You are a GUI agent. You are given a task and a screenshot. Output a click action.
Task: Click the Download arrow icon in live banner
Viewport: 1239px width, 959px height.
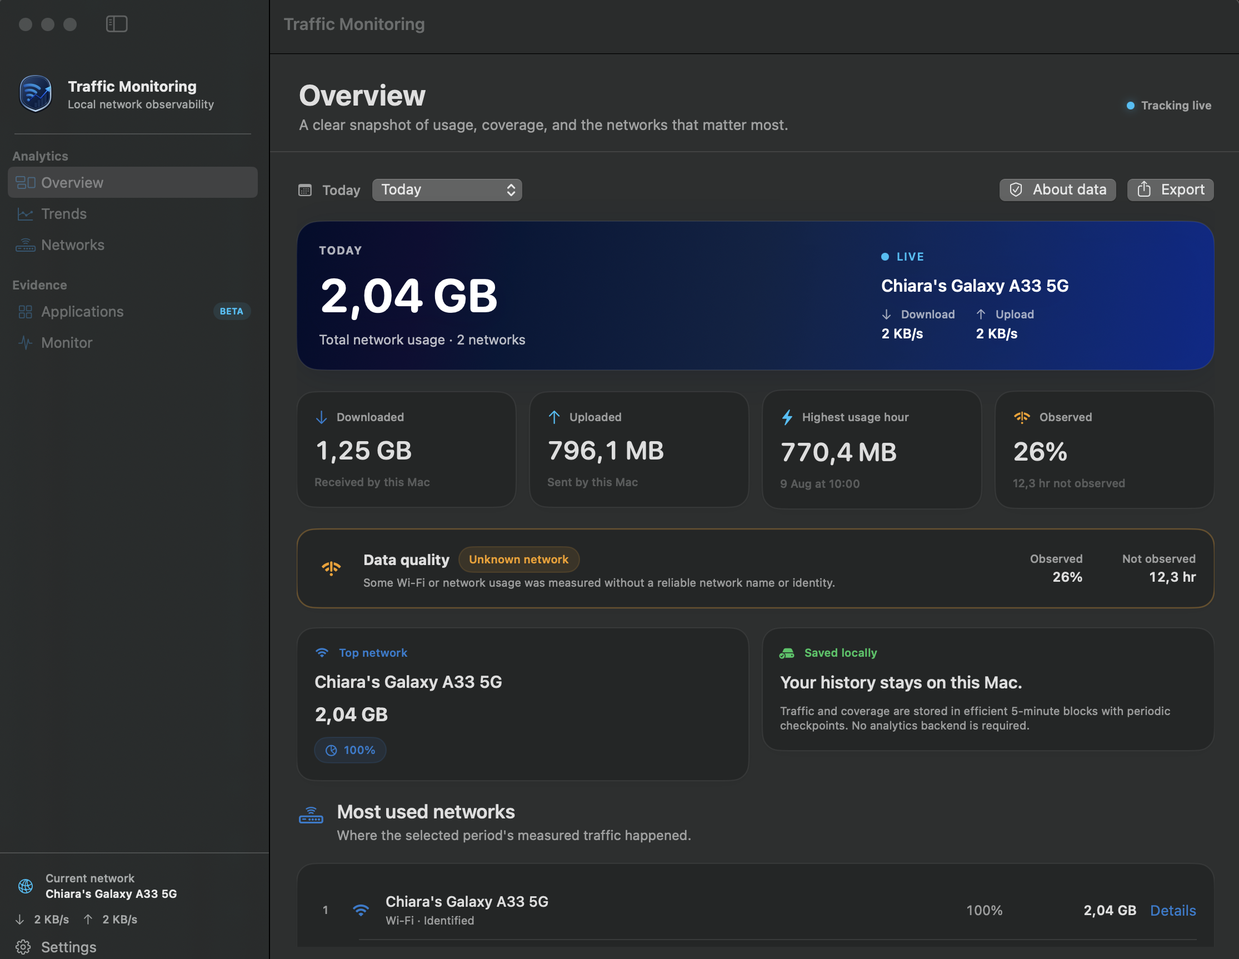(887, 314)
